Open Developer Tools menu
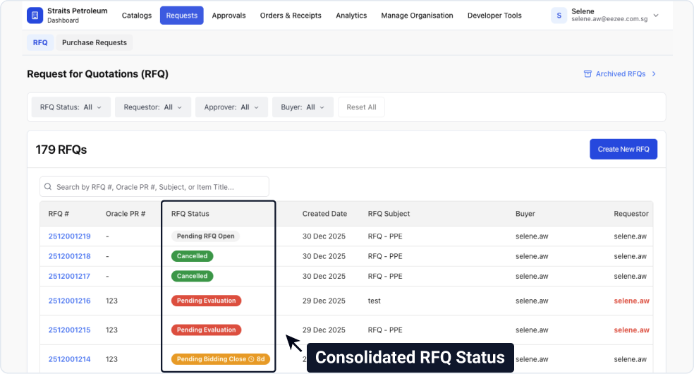Screen dimensions: 694x374 coord(494,16)
